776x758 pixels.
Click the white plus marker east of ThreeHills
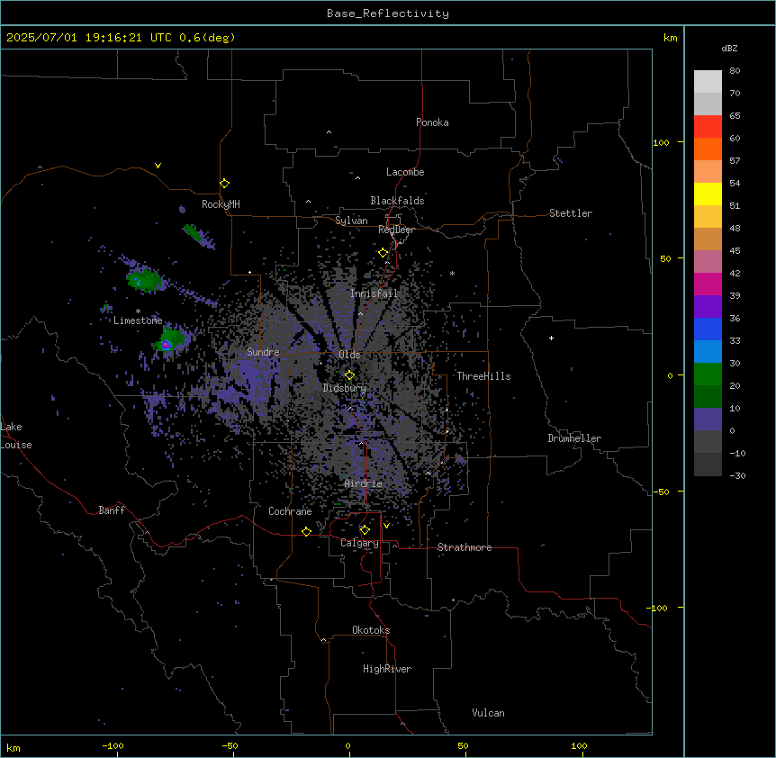(551, 338)
